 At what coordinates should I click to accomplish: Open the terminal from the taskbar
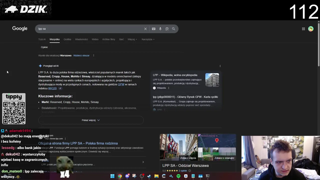(207, 176)
